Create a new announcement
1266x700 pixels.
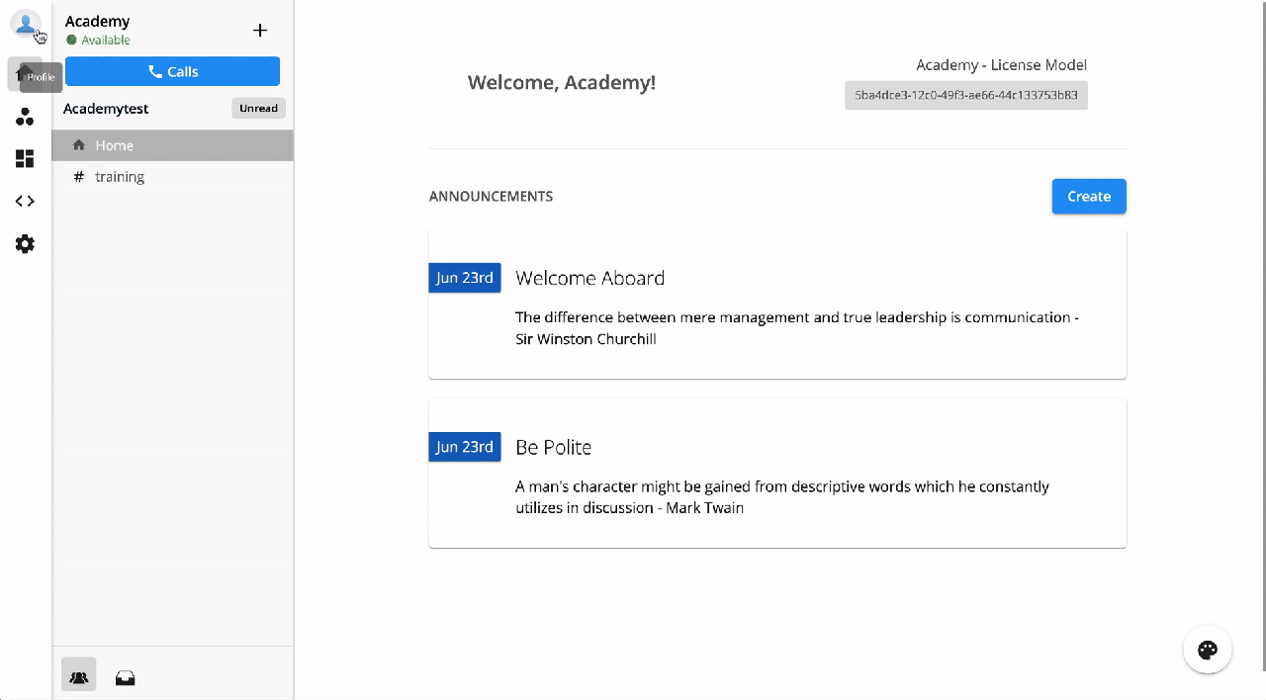click(1089, 196)
